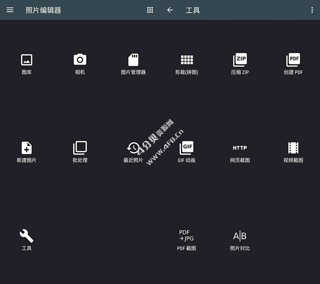
Task: Open the 批处理 batch icon
Action: pyautogui.click(x=80, y=148)
